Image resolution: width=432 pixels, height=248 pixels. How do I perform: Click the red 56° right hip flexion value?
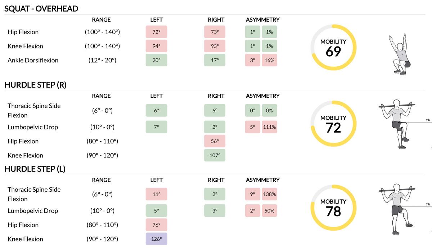pyautogui.click(x=215, y=141)
